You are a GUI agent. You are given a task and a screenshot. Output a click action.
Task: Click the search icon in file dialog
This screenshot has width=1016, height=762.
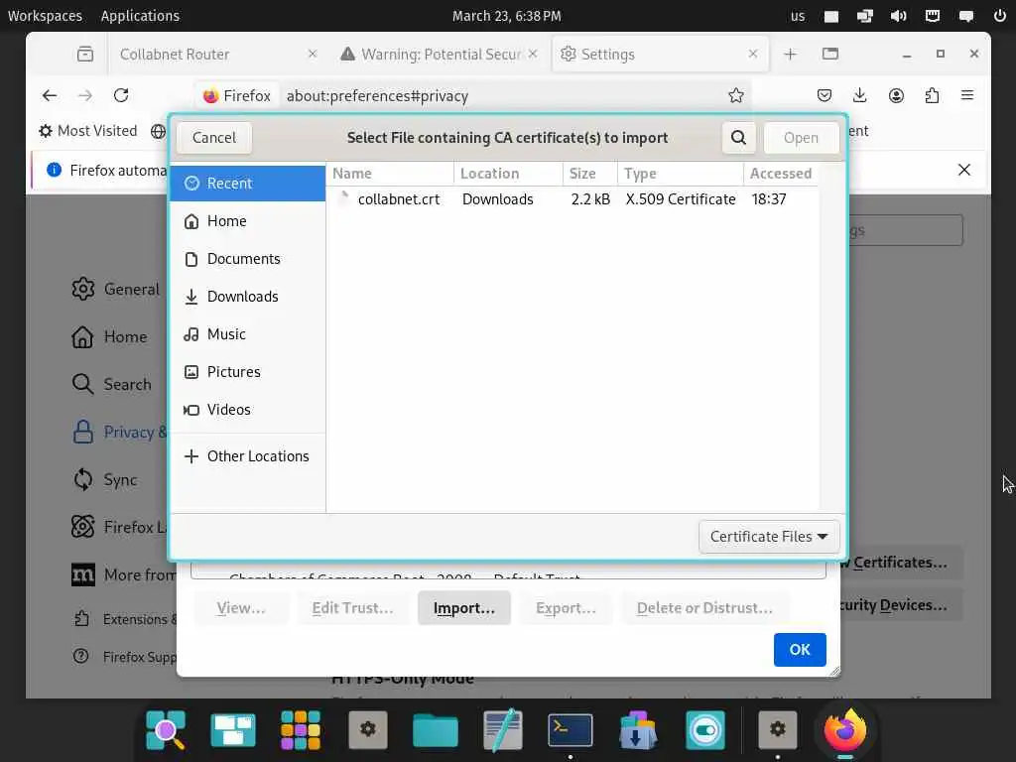coord(738,137)
